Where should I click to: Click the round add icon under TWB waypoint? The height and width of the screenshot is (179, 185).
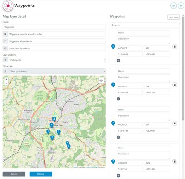[x=118, y=175]
